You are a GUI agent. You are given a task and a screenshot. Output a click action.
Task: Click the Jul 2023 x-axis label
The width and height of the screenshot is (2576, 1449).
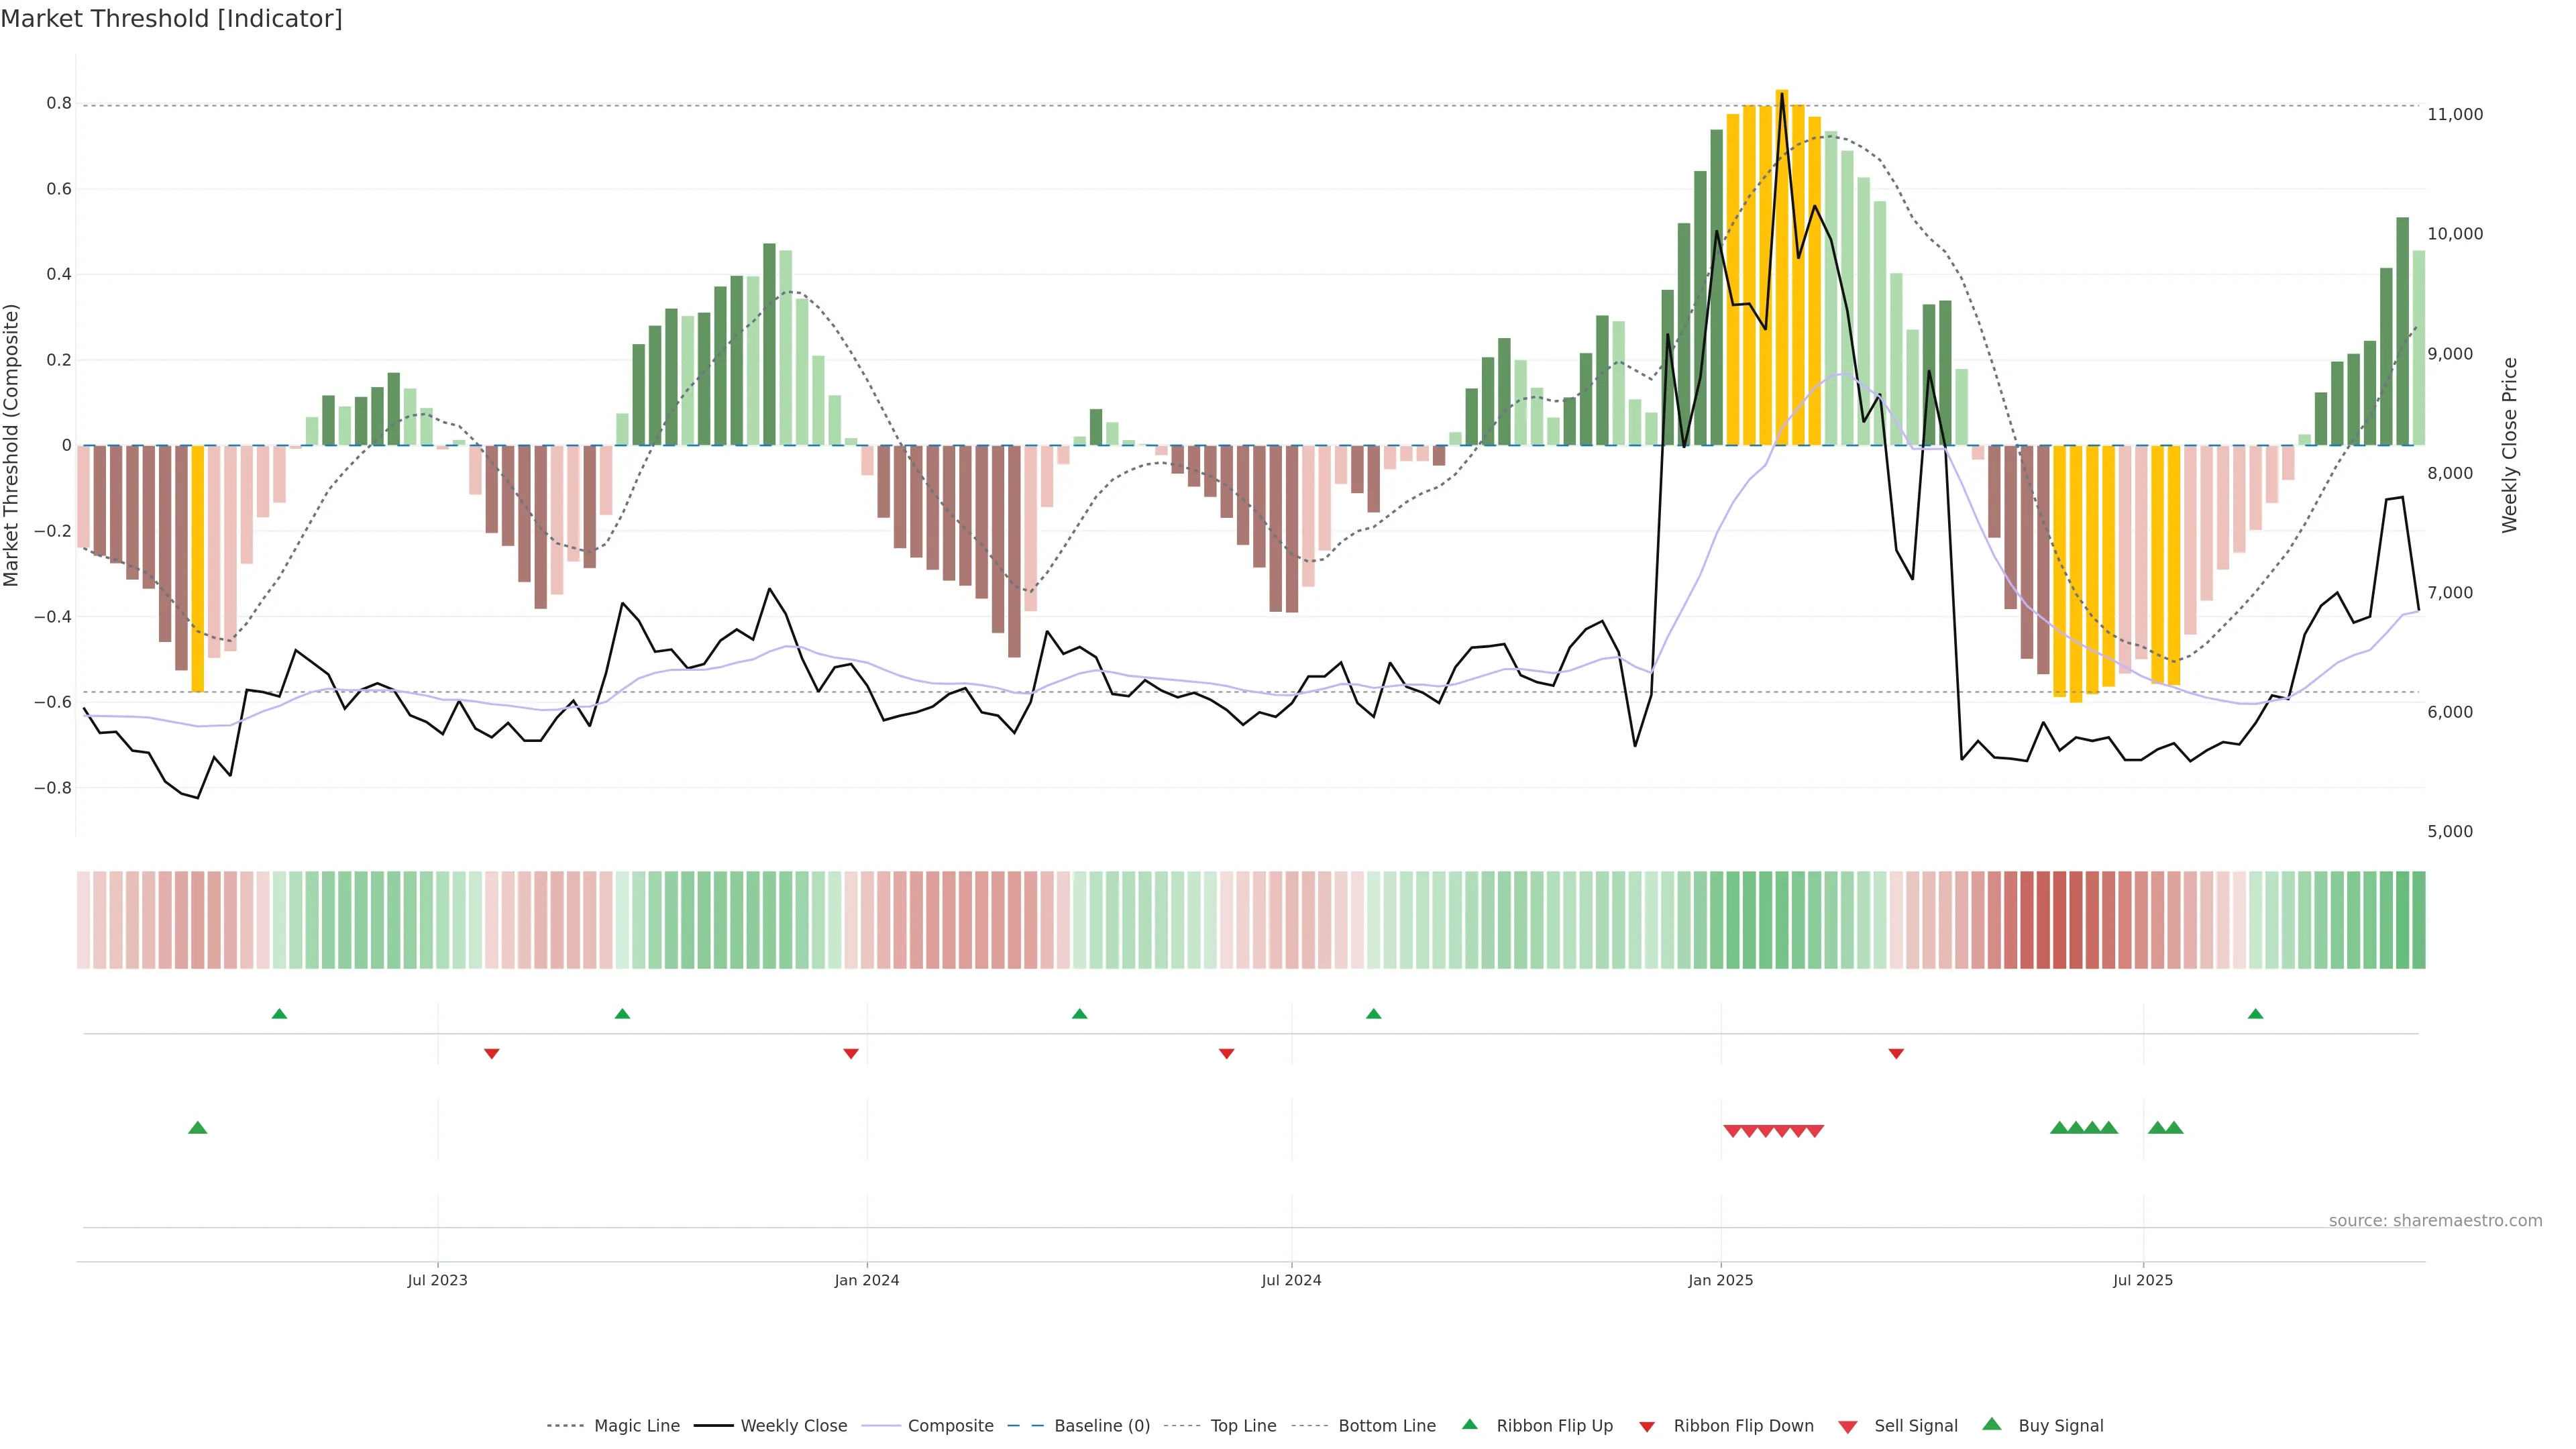coord(437,1280)
